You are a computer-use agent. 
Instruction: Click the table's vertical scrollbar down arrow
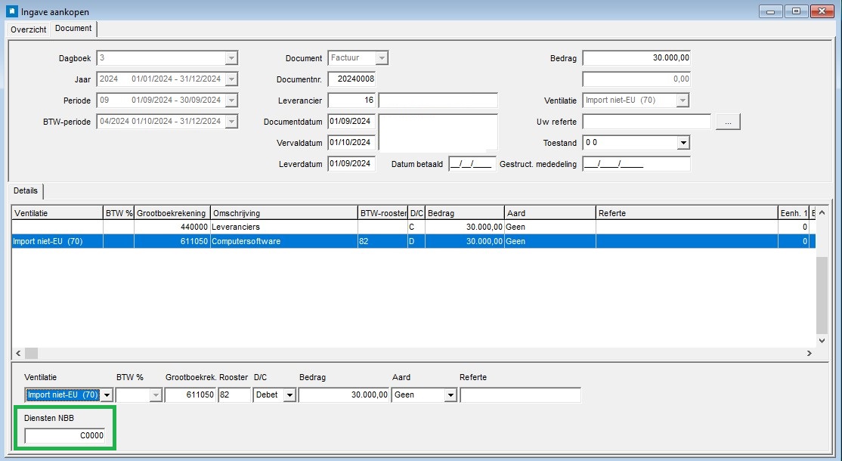tap(822, 340)
